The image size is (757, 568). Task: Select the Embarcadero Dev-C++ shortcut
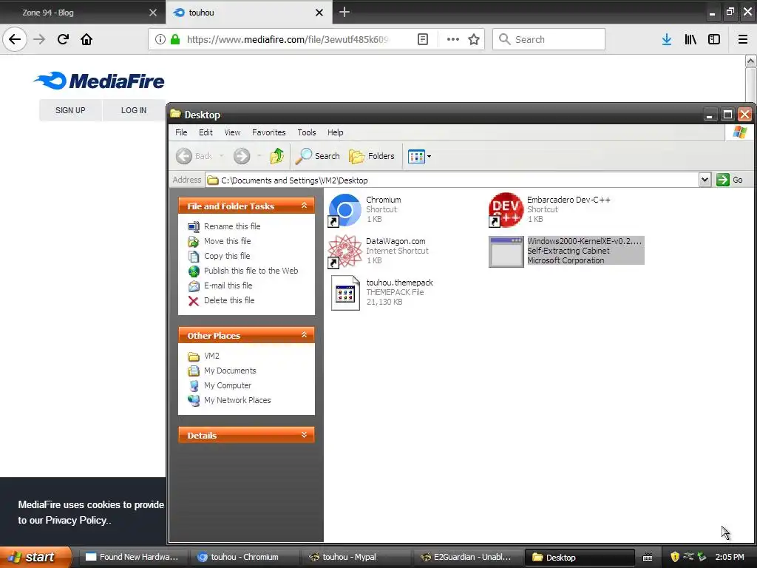click(506, 209)
